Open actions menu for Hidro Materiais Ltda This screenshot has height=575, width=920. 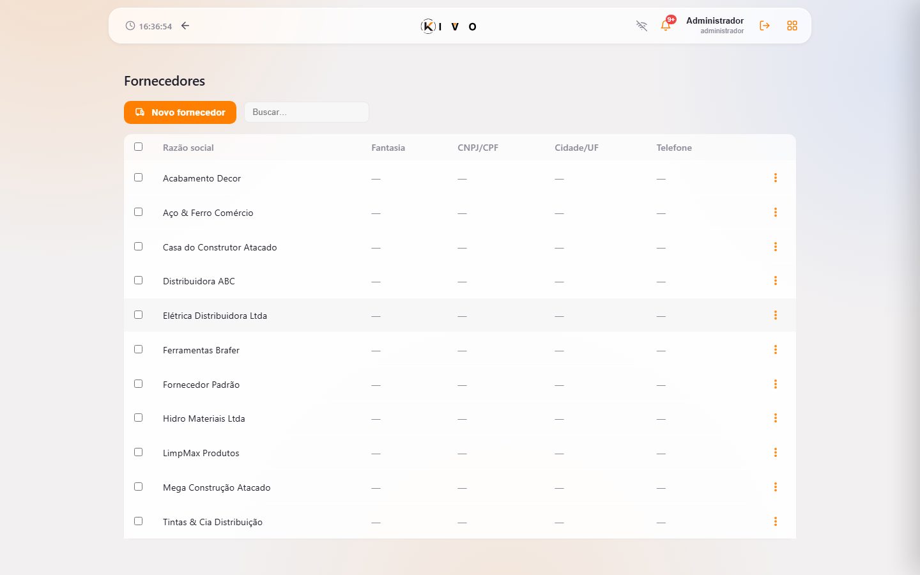776,418
